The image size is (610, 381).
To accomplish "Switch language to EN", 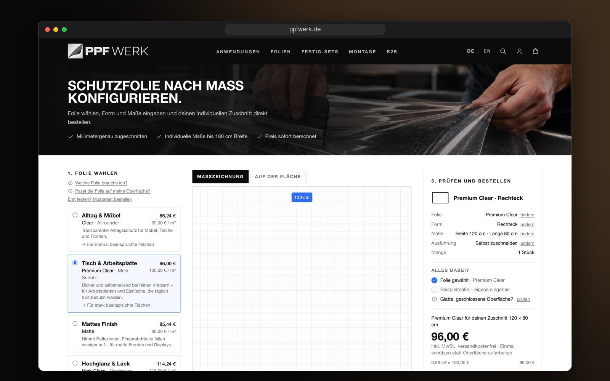I will [x=487, y=51].
